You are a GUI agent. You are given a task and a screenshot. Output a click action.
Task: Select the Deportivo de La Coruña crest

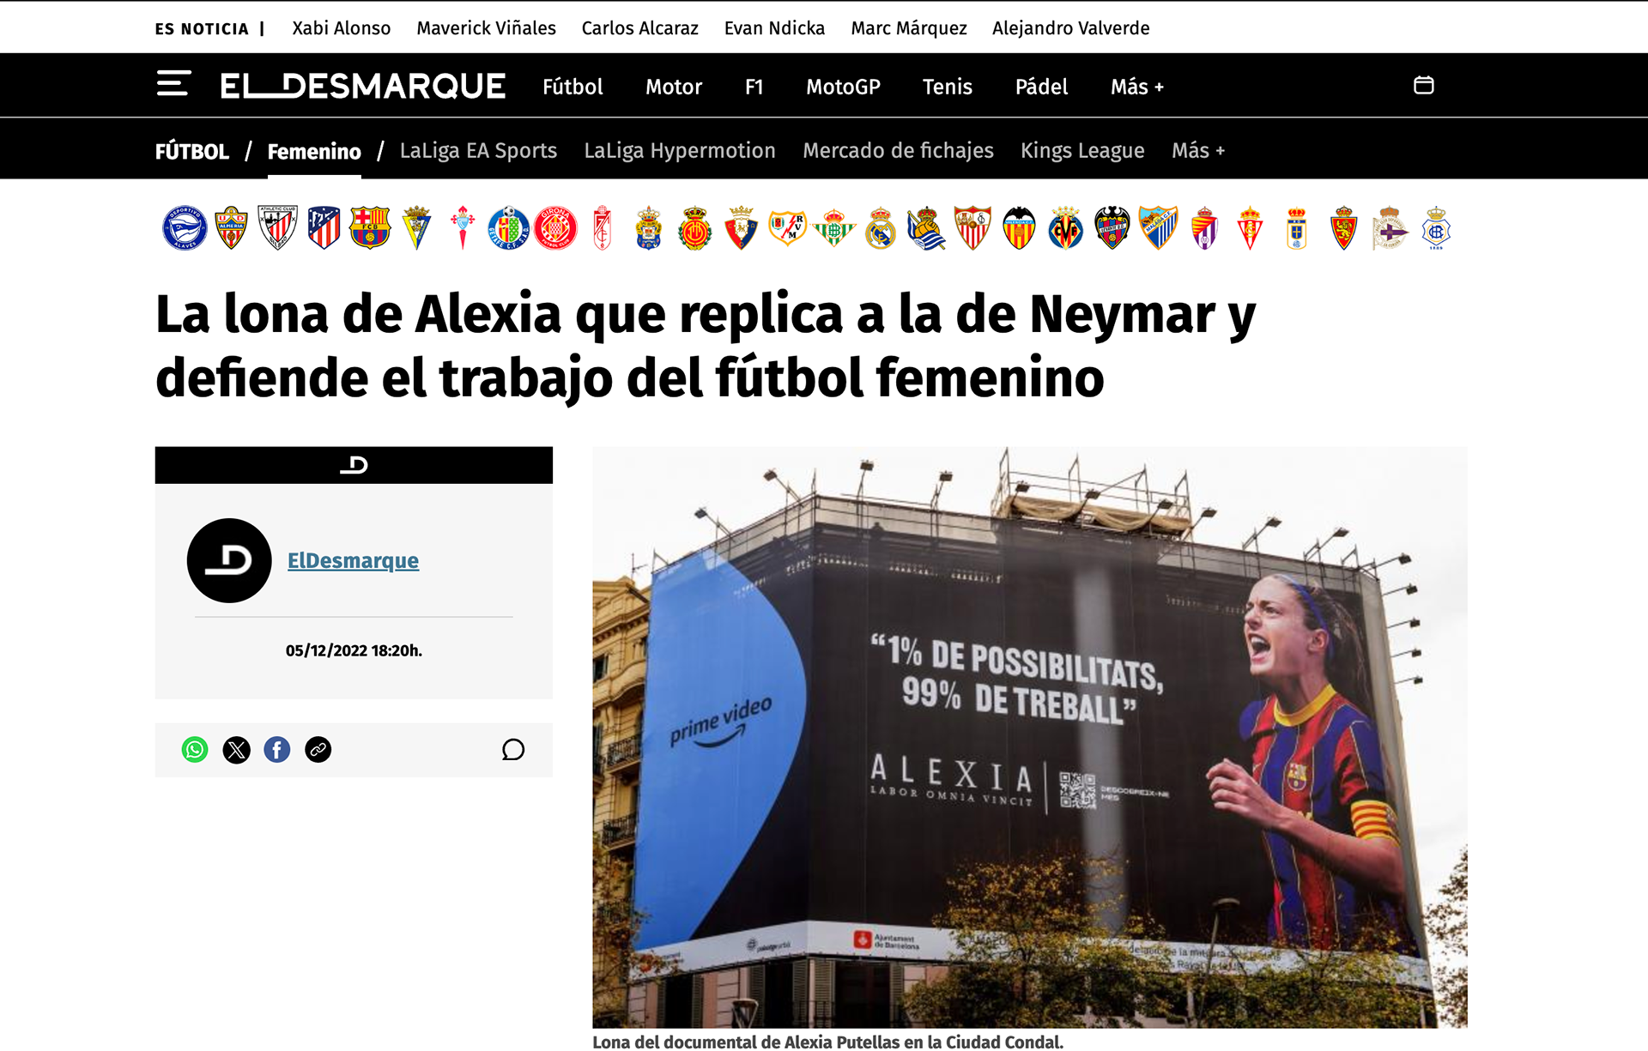point(1390,228)
